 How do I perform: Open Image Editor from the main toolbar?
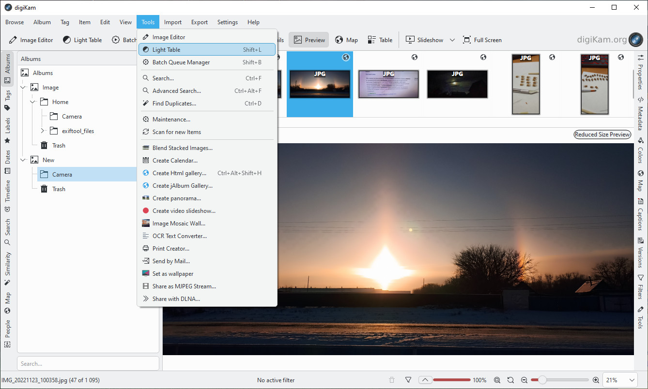pos(31,40)
